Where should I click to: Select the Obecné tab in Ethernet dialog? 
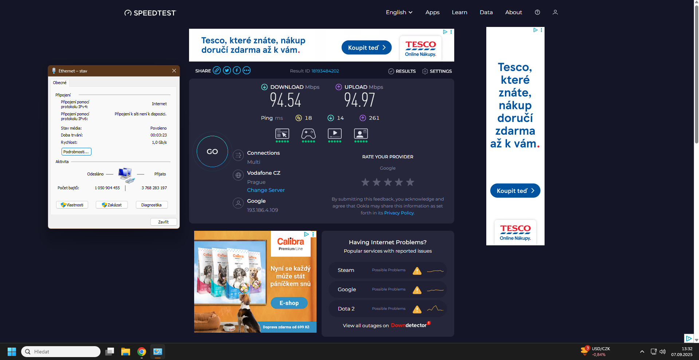click(60, 83)
